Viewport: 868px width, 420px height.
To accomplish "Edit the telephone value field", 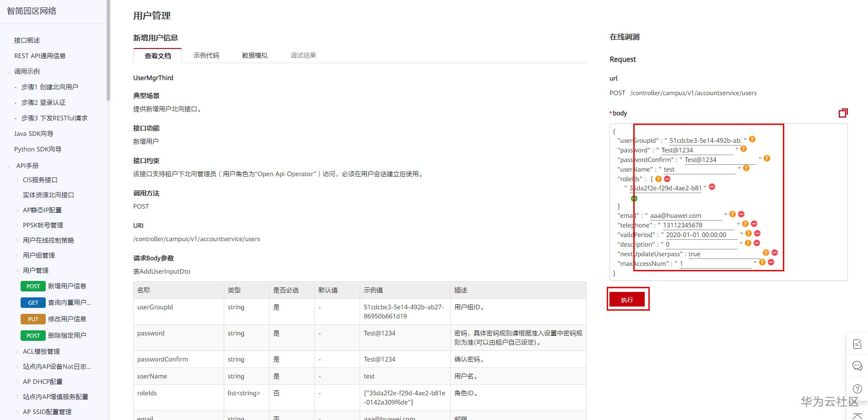I will click(x=699, y=225).
